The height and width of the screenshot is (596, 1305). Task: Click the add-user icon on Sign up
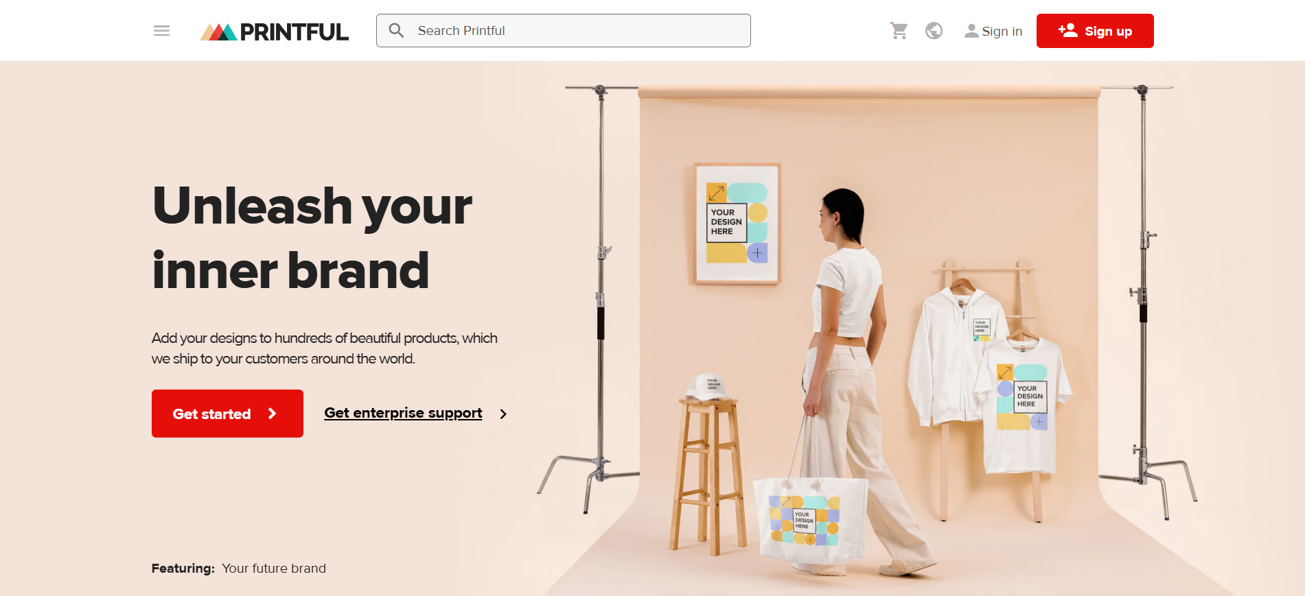pyautogui.click(x=1067, y=30)
